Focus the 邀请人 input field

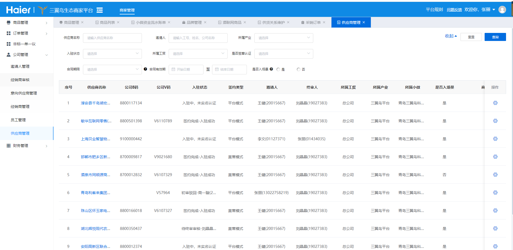[x=198, y=38]
